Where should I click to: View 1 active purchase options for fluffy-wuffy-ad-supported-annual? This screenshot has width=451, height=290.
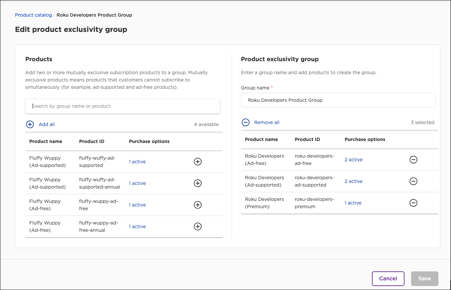(x=137, y=183)
